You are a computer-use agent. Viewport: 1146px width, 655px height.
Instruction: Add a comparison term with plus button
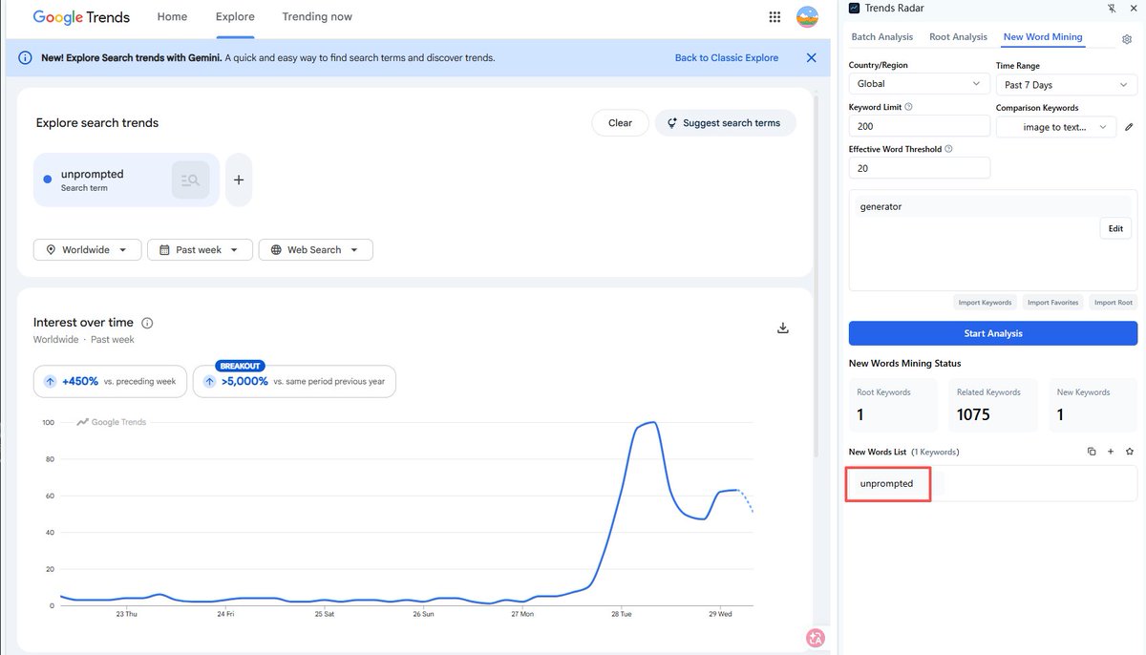point(239,180)
